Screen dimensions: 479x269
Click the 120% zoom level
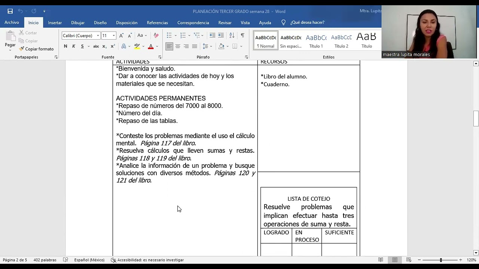tap(471, 260)
